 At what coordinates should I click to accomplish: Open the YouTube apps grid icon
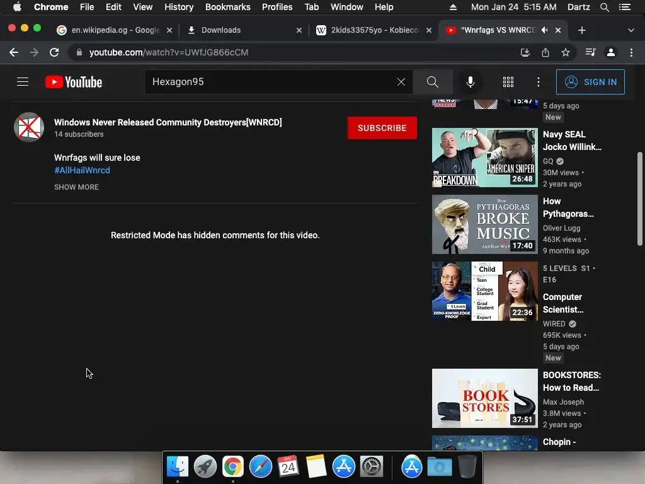click(x=508, y=82)
